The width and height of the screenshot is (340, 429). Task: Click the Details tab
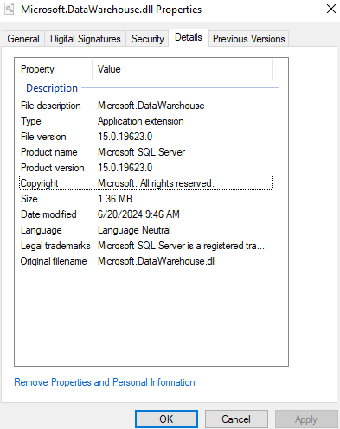pos(189,37)
